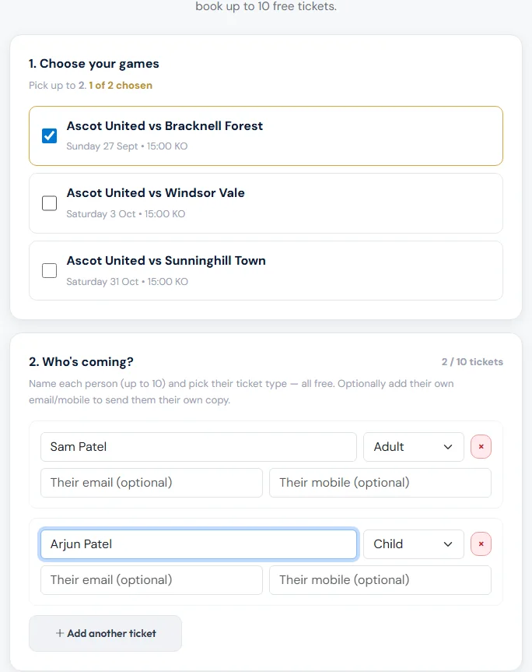Focus Arjun Patel's optional email field
Viewport: 532px width, 672px height.
click(x=152, y=580)
